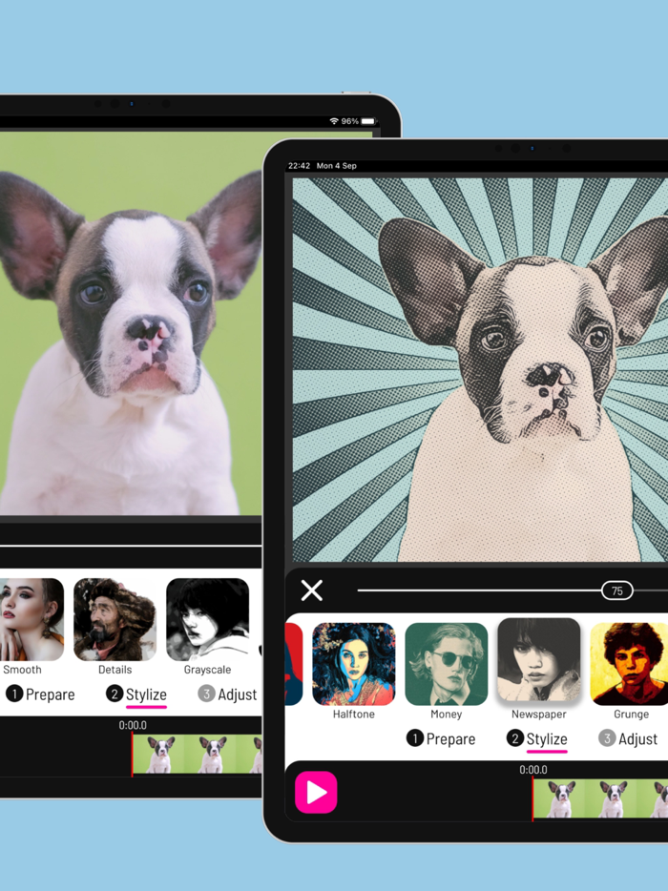Switch to Stylize step on back iPad
The width and height of the screenshot is (668, 891).
coord(136,694)
